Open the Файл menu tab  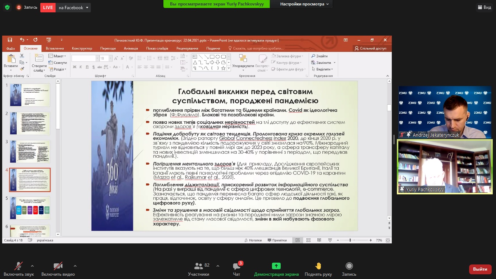11,48
